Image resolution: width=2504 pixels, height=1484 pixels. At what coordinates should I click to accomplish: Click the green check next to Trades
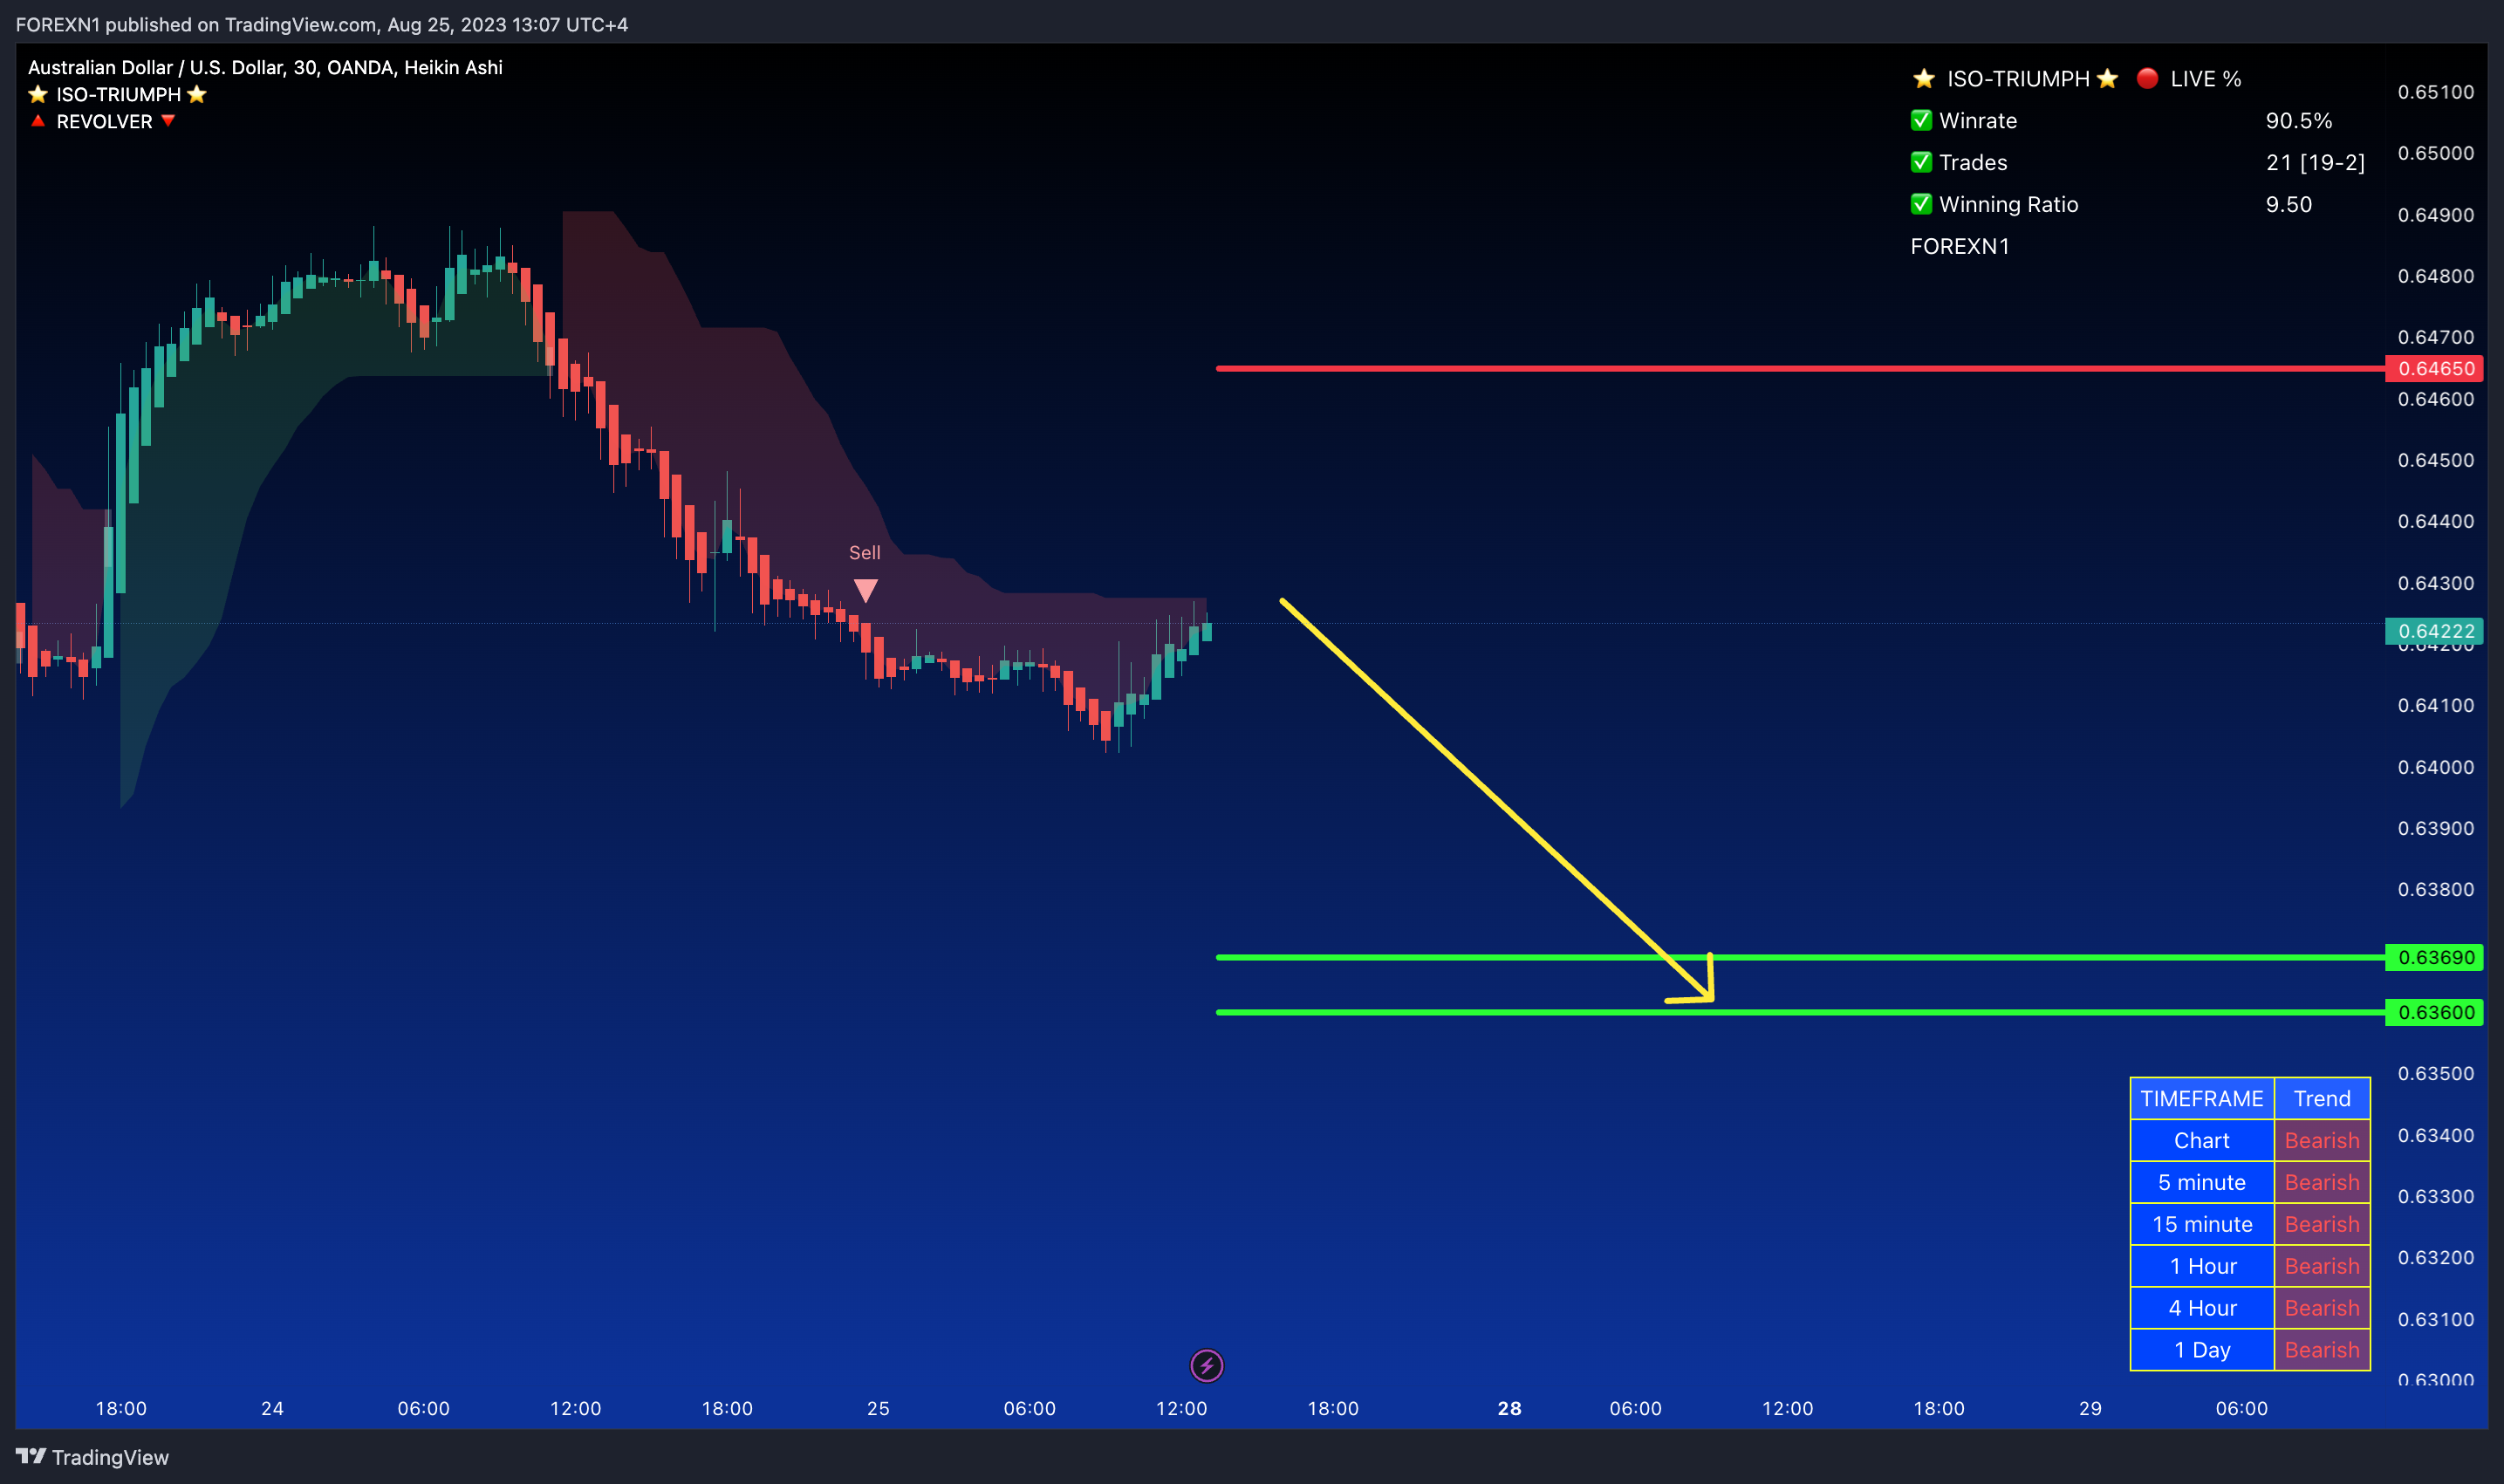(1921, 162)
